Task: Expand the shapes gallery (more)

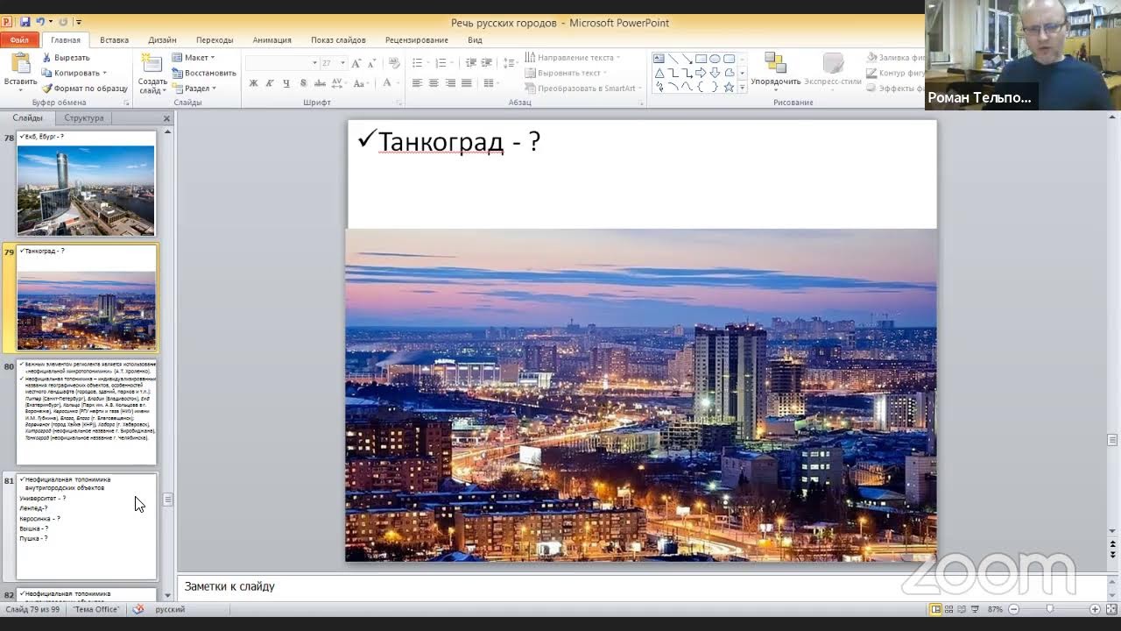Action: tap(743, 88)
